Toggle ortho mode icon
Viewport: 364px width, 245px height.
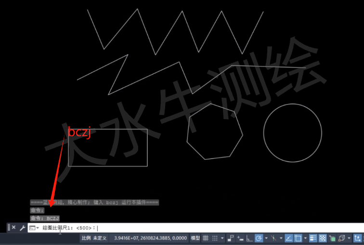tap(249, 238)
